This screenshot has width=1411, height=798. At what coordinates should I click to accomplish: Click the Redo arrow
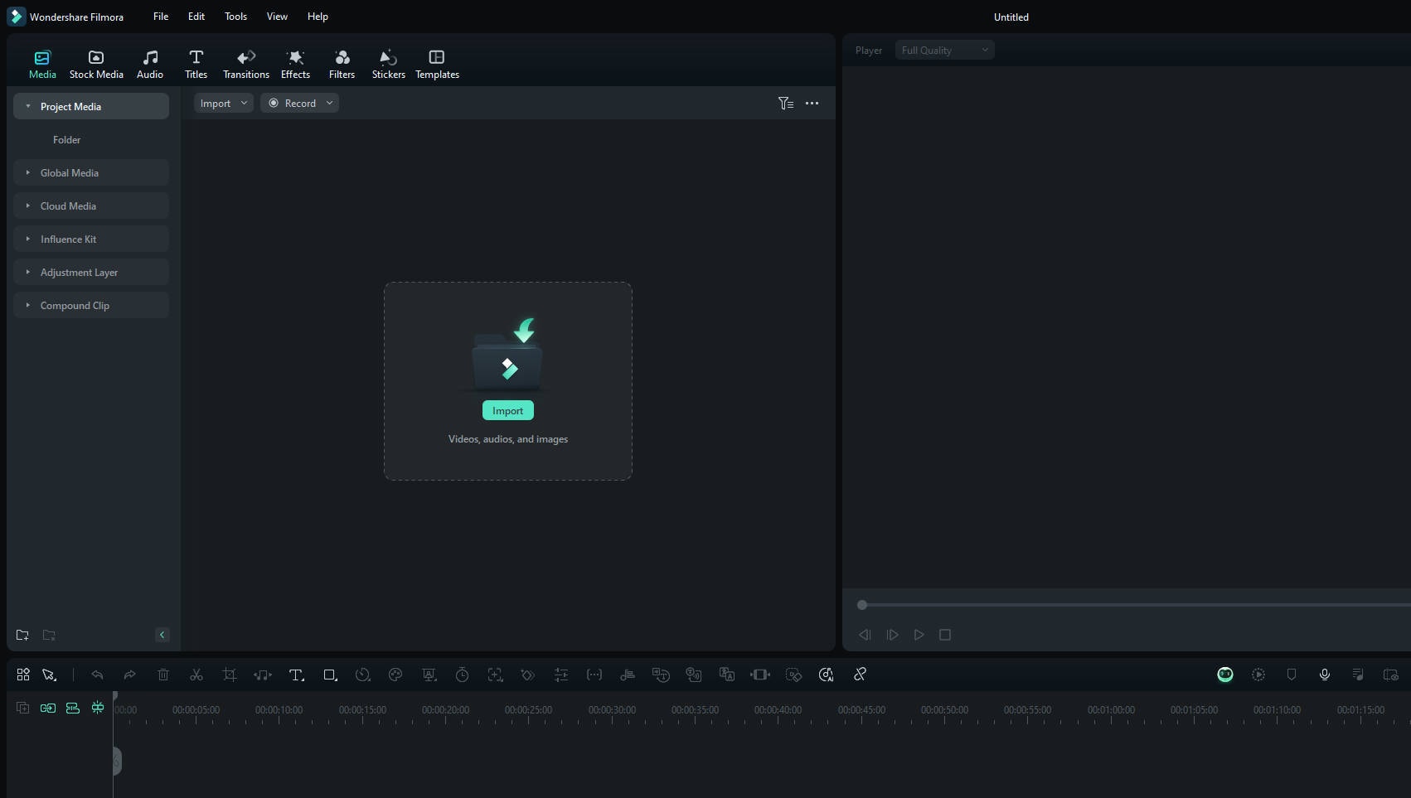130,675
